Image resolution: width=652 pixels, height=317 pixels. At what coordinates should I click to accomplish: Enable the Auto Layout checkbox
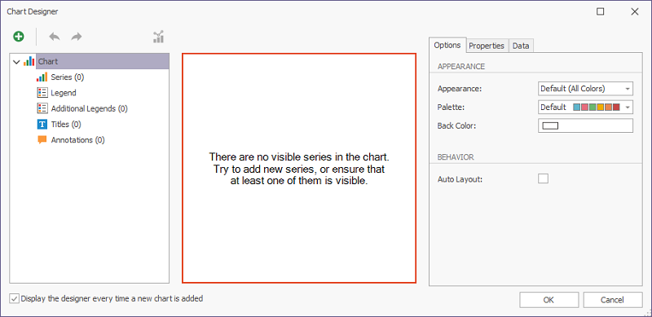pyautogui.click(x=543, y=179)
